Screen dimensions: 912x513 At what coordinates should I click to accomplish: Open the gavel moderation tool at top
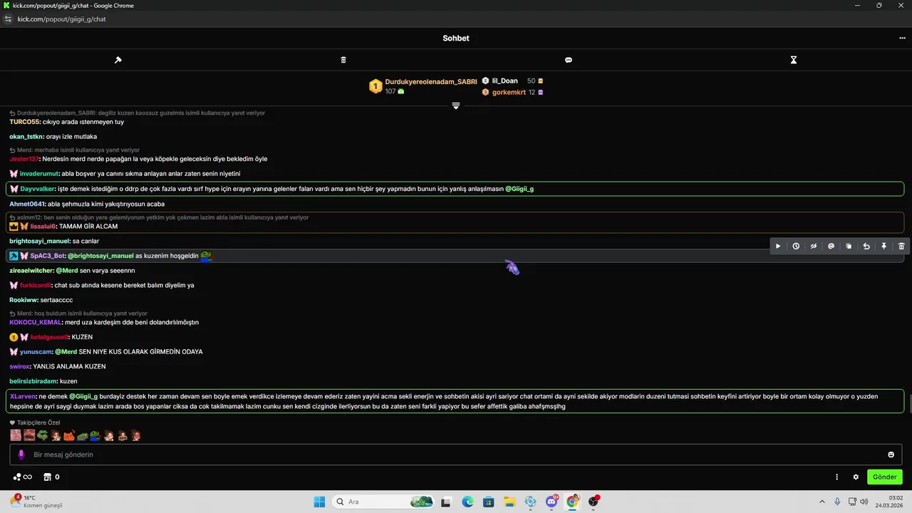coord(118,60)
